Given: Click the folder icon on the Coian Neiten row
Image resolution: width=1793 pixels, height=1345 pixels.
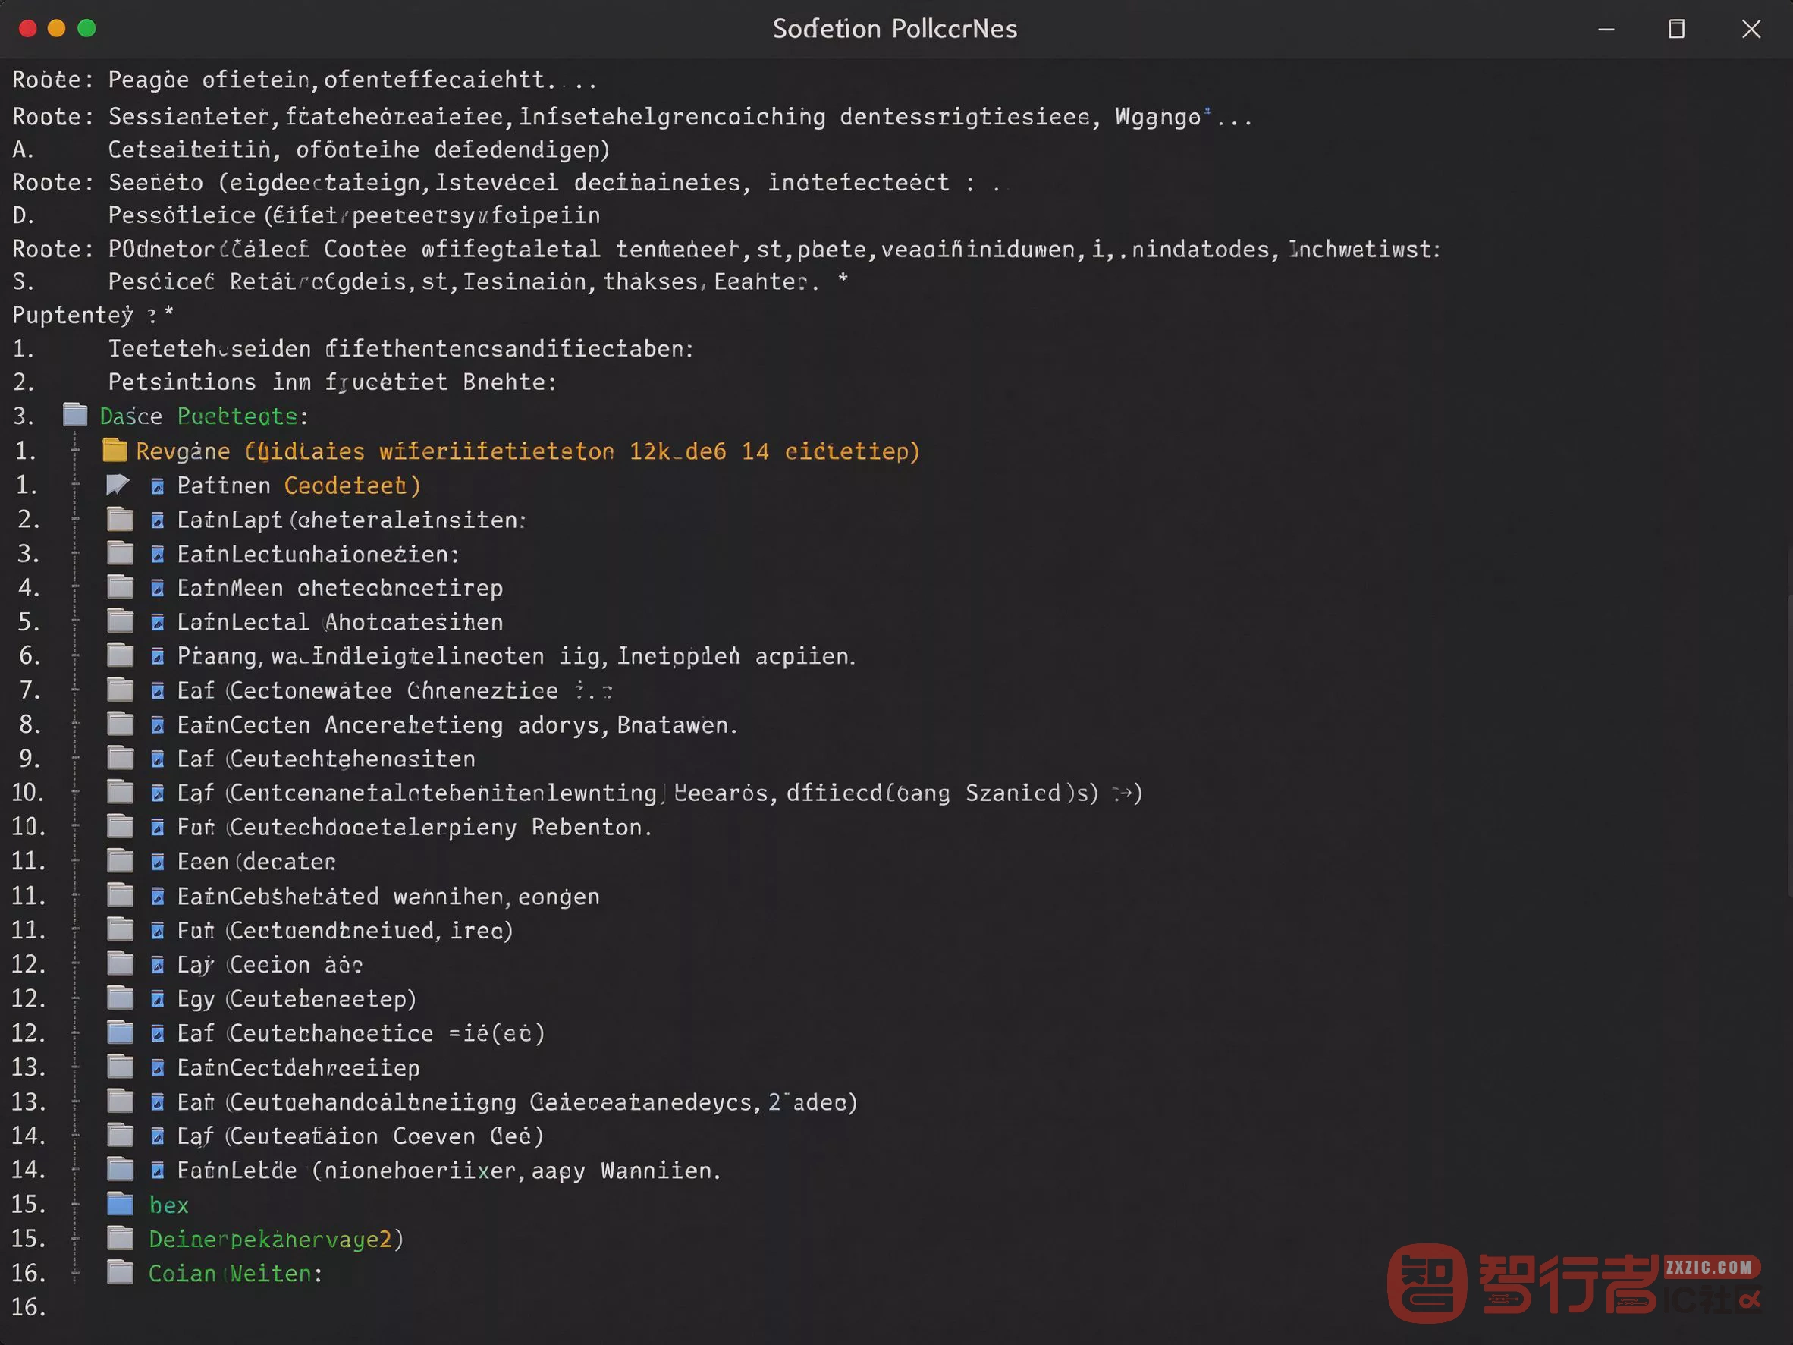Looking at the screenshot, I should pyautogui.click(x=120, y=1272).
